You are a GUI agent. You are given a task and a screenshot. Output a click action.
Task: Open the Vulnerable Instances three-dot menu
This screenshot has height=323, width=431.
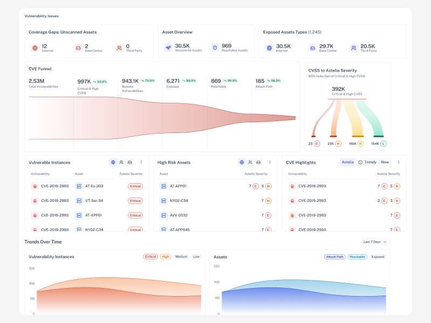click(141, 162)
